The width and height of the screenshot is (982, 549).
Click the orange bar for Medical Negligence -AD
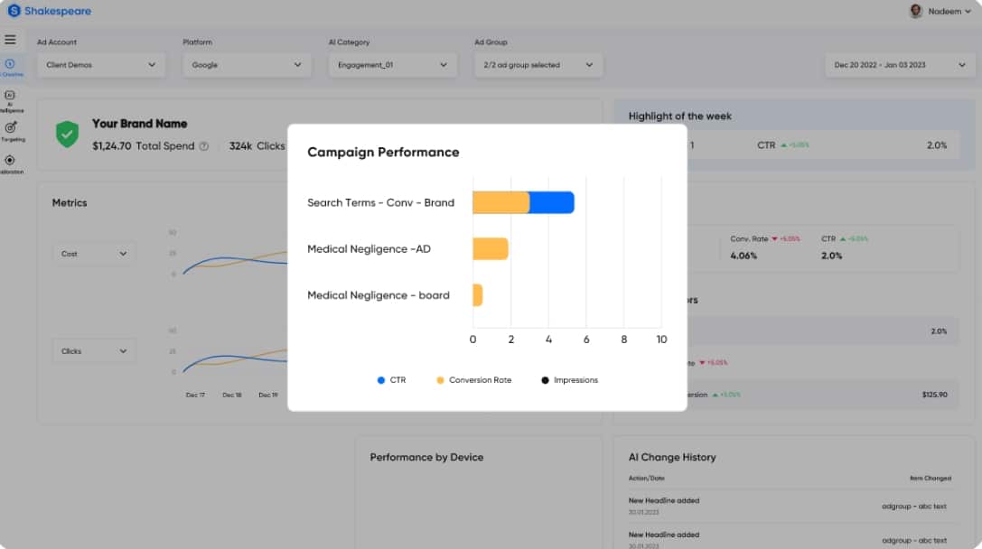(491, 248)
